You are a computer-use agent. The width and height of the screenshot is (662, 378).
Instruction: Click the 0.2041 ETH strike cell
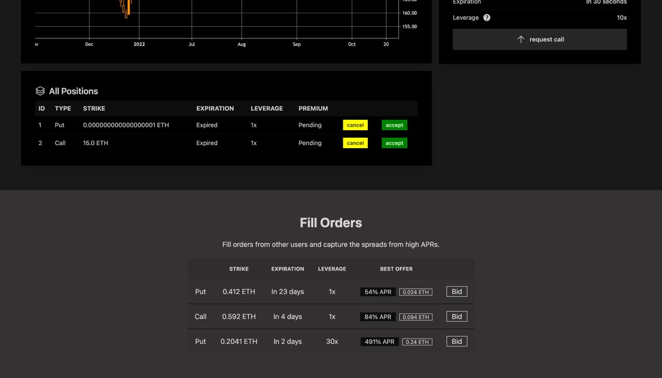click(239, 341)
